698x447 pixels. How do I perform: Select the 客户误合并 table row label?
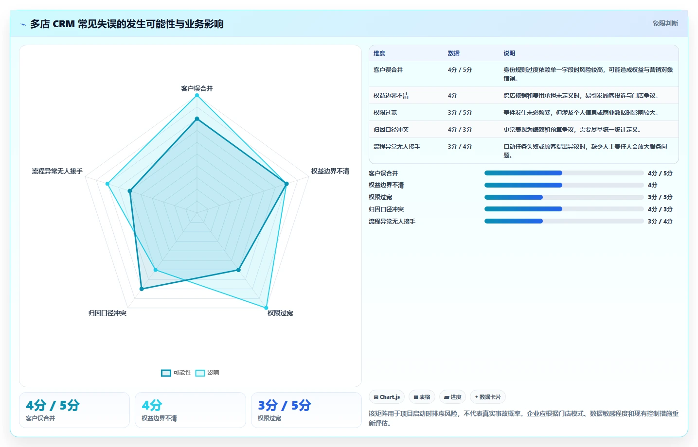(388, 70)
